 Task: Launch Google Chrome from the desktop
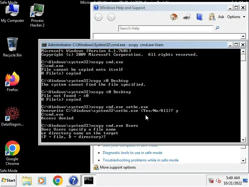pyautogui.click(x=12, y=153)
